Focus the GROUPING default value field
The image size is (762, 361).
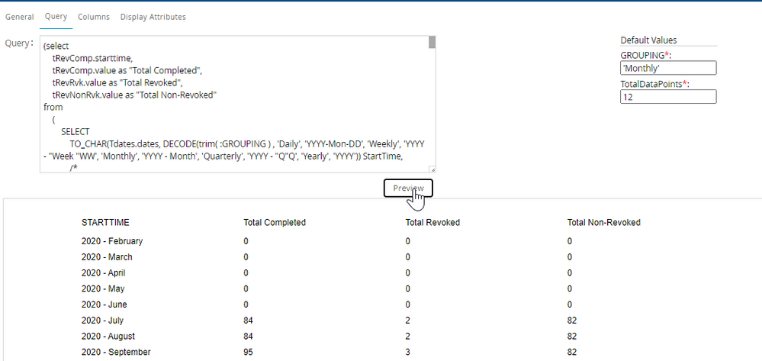tap(668, 68)
